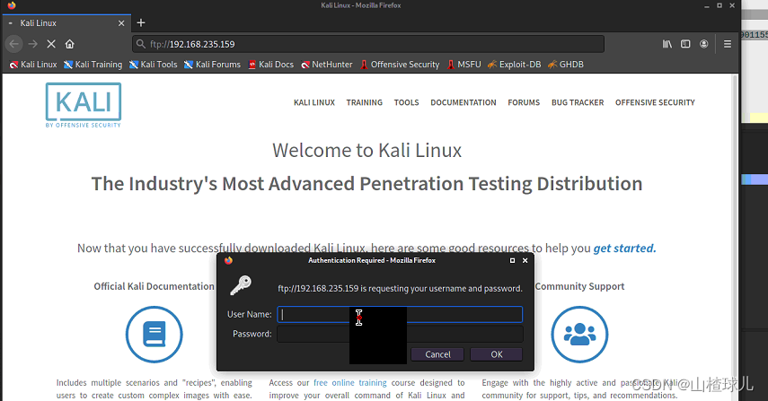
Task: Click the 'Welcome to Kali Linux' heading
Action: tap(366, 151)
